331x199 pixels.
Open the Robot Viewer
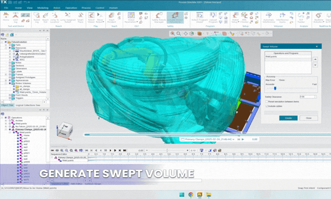pyautogui.click(x=91, y=17)
